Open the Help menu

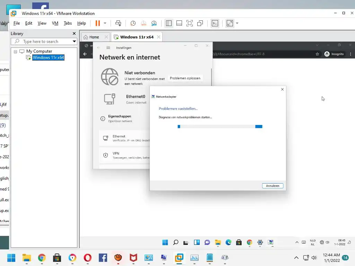[81, 23]
